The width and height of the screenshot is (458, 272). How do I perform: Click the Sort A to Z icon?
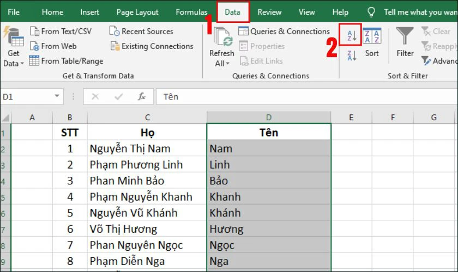pyautogui.click(x=352, y=35)
